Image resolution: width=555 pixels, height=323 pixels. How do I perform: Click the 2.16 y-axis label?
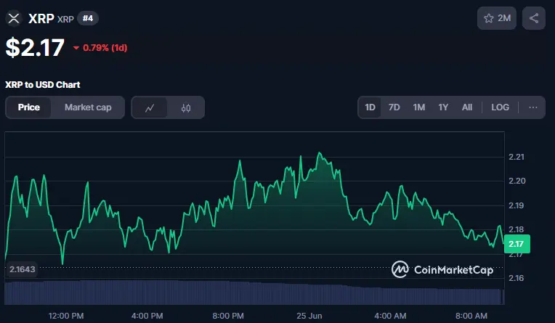[516, 278]
